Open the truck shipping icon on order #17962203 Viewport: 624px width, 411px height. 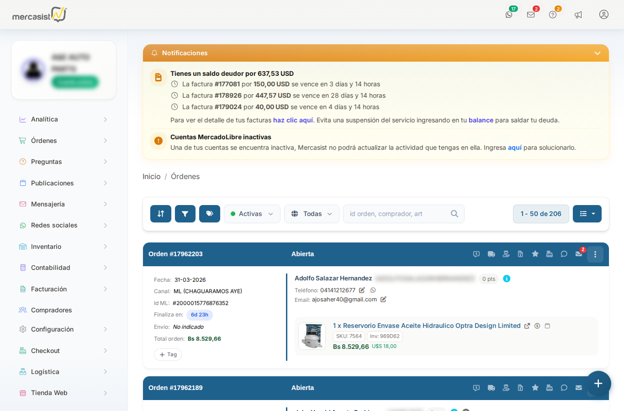coord(492,254)
